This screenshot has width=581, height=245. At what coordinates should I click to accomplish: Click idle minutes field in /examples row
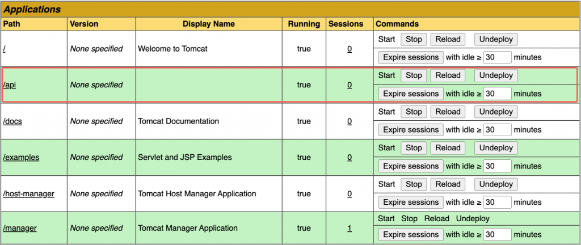coord(497,166)
